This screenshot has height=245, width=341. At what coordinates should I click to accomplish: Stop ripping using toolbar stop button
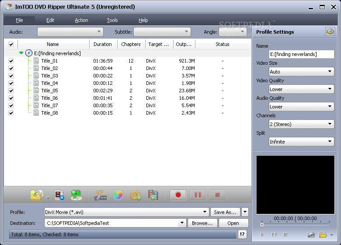[x=217, y=195]
